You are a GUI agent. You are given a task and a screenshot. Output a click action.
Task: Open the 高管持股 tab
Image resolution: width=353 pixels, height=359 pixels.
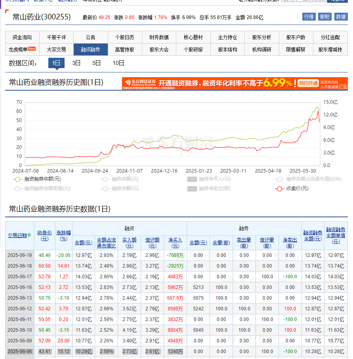coord(125,49)
